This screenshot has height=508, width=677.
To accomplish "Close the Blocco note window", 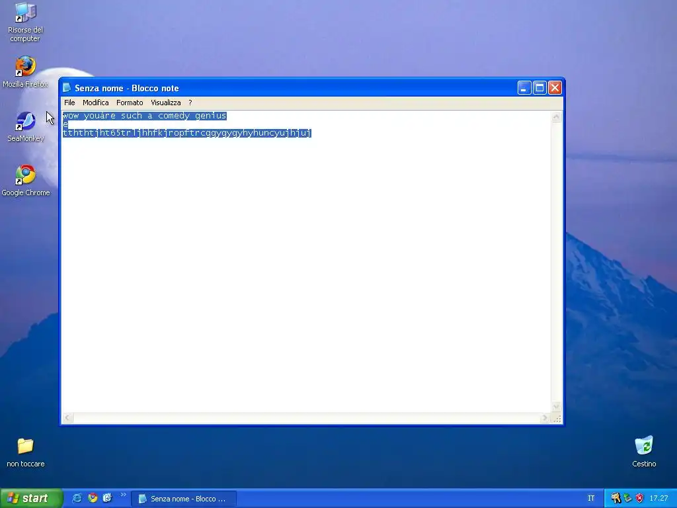I will (x=555, y=88).
